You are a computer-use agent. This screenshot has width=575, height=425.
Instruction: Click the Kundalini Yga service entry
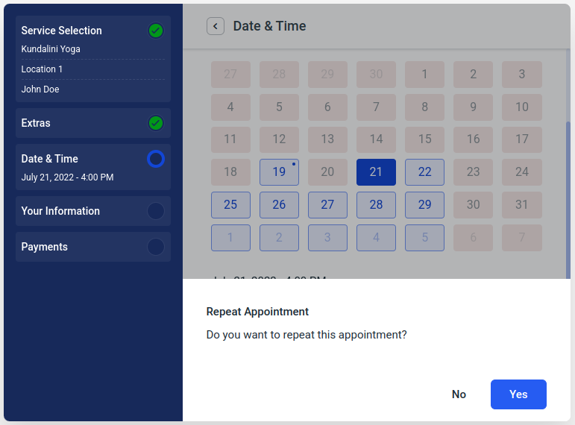51,49
